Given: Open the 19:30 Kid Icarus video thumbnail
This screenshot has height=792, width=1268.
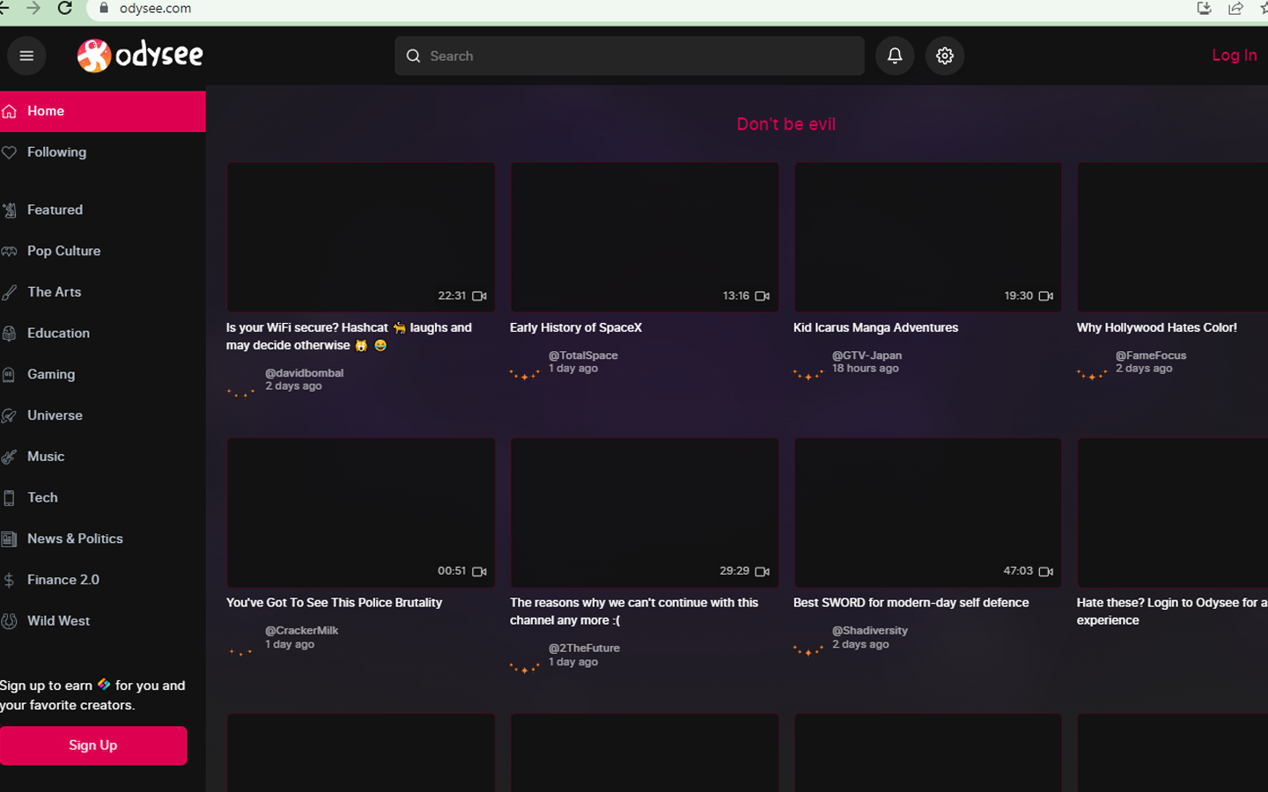Looking at the screenshot, I should coord(928,237).
